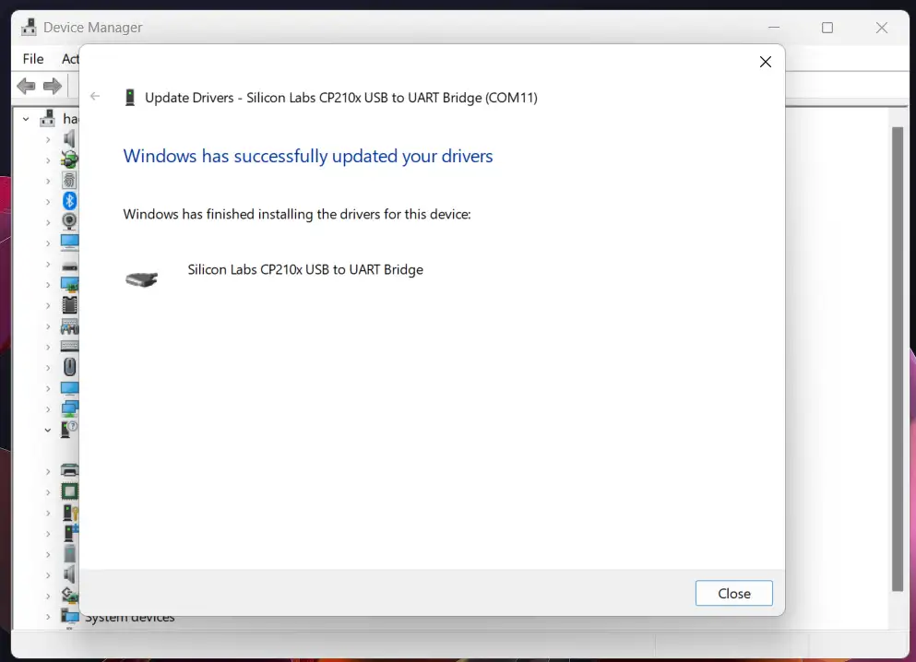This screenshot has width=916, height=662.
Task: Expand the System devices tree node
Action: [50, 616]
